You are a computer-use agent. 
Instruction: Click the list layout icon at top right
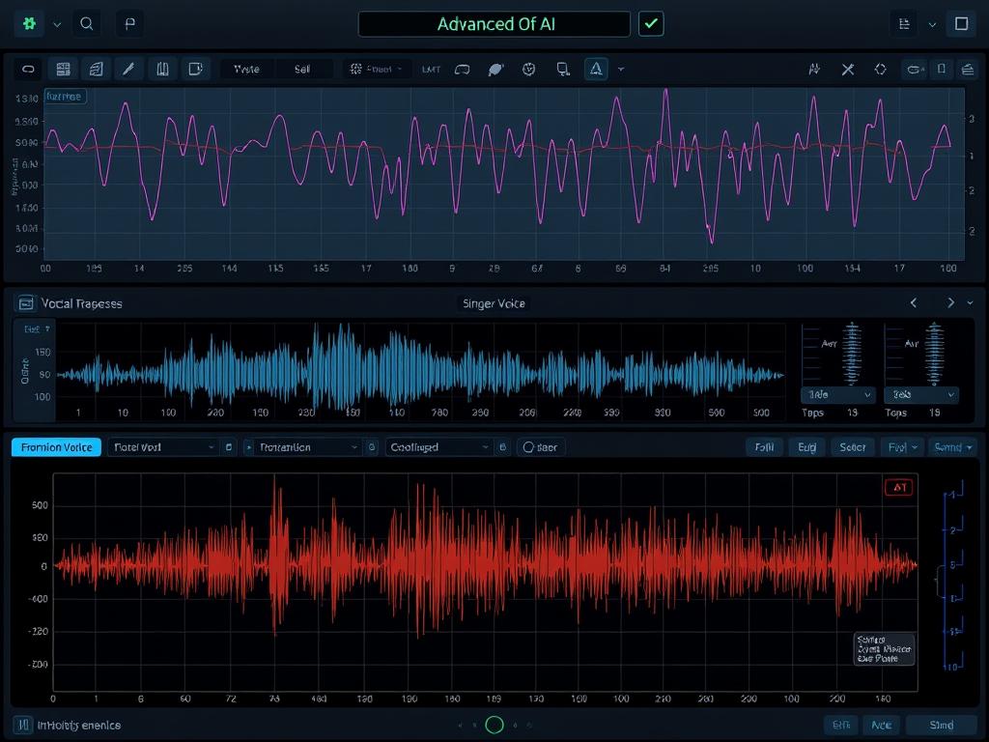pos(904,24)
